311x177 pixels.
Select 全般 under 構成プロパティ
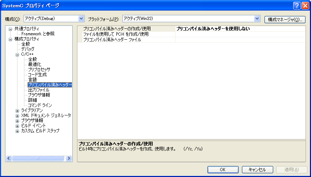point(25,44)
